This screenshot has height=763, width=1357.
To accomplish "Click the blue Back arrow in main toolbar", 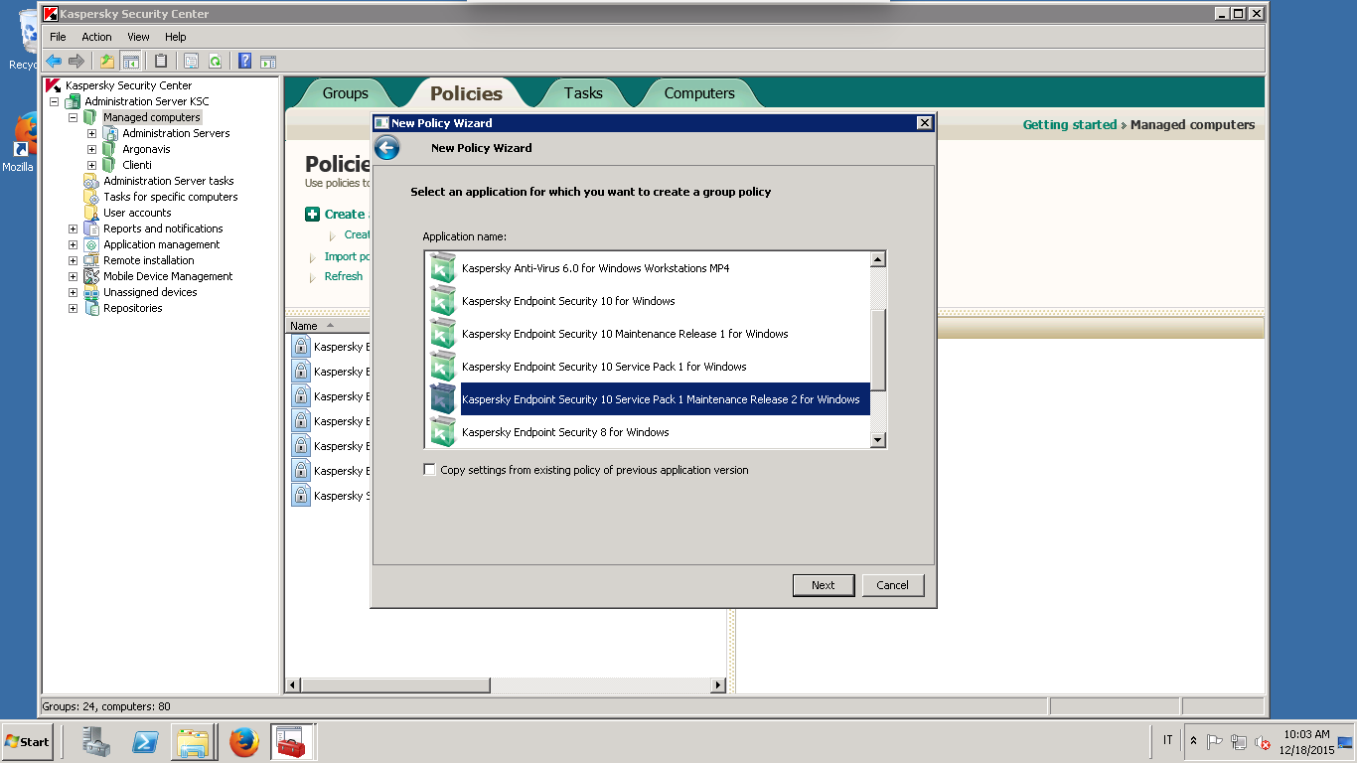I will (x=54, y=61).
